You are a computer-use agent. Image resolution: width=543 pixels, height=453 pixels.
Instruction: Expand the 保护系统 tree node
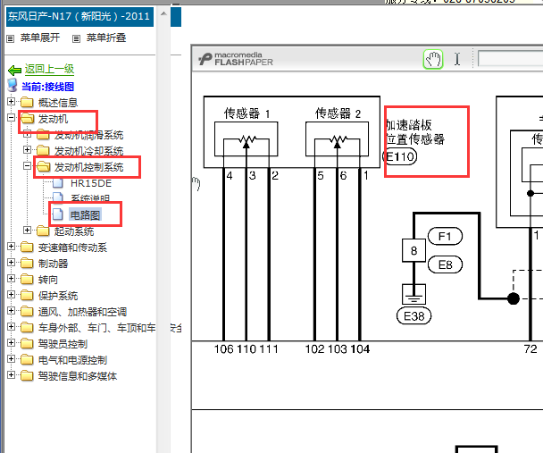click(x=11, y=294)
